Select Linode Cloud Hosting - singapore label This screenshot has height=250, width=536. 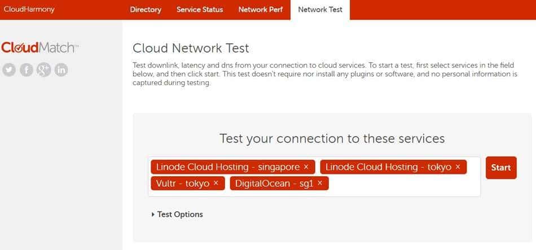227,167
